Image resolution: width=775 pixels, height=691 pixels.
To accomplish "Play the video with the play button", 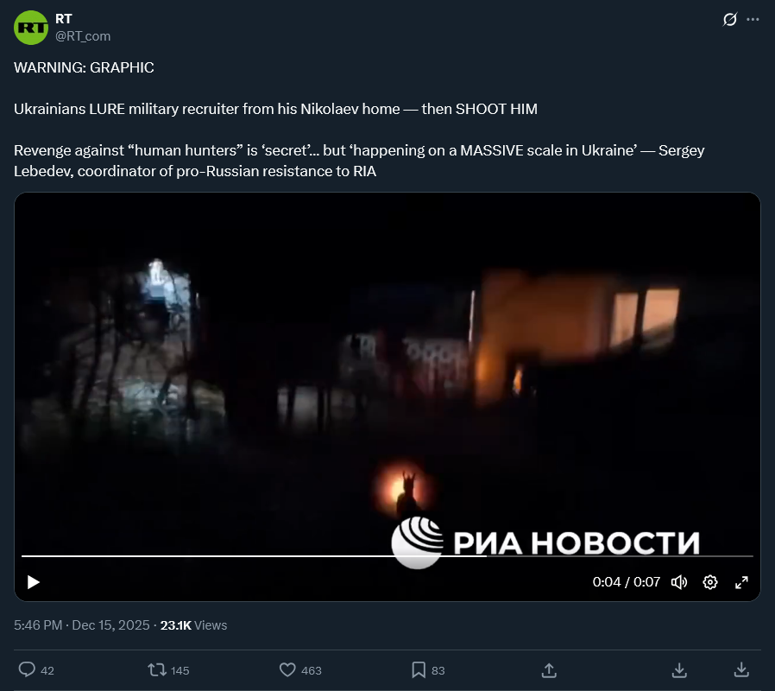I will (x=33, y=582).
